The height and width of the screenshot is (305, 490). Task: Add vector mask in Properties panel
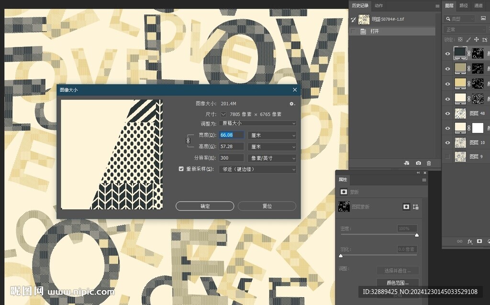tap(416, 207)
